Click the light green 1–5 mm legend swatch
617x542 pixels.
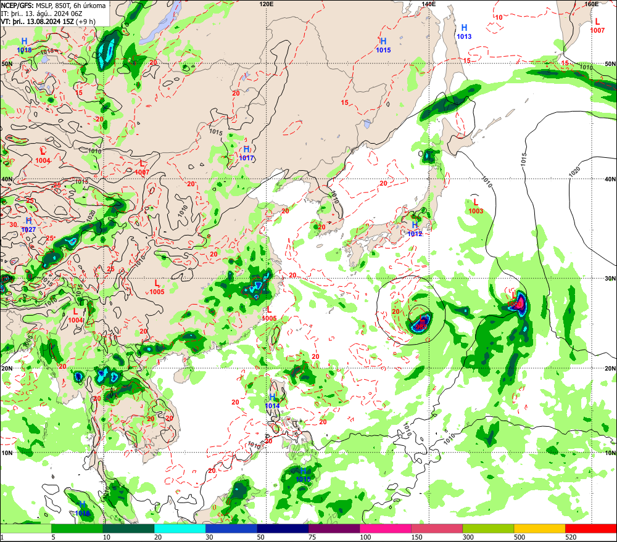point(25,528)
